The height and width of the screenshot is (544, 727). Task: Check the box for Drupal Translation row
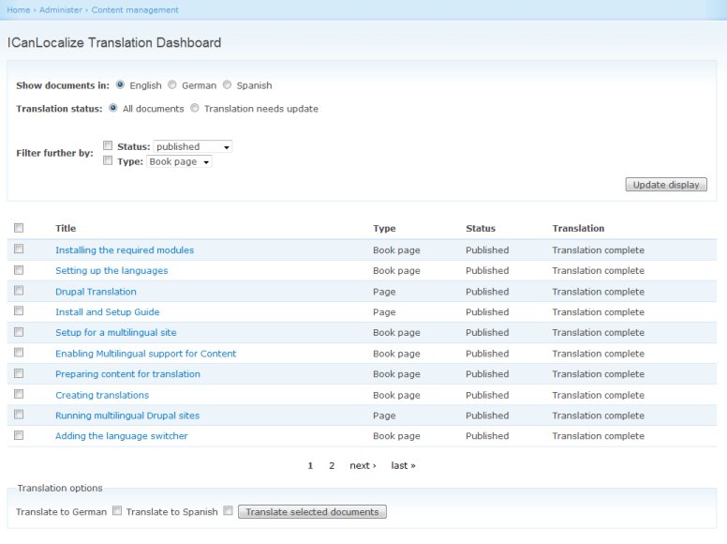pyautogui.click(x=19, y=291)
